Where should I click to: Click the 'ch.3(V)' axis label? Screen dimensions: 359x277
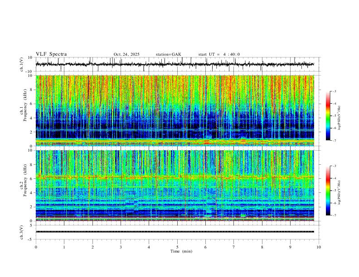(22, 232)
